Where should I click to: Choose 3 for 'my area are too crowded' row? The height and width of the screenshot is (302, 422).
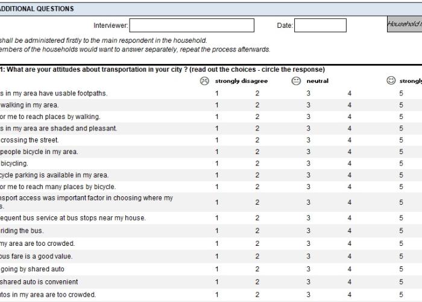tap(309, 243)
